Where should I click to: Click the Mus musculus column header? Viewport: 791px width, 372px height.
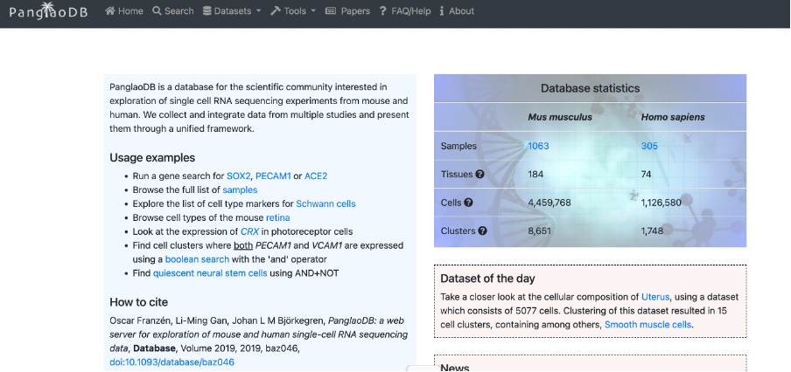[x=560, y=117]
